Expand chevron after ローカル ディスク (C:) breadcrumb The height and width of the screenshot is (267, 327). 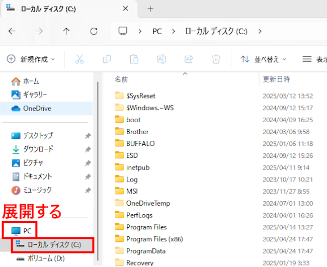click(x=260, y=32)
